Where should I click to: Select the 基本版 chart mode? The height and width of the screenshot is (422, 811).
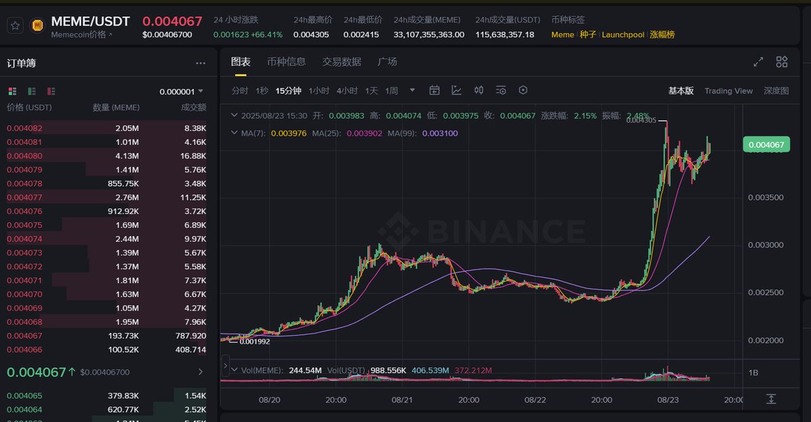[x=681, y=90]
